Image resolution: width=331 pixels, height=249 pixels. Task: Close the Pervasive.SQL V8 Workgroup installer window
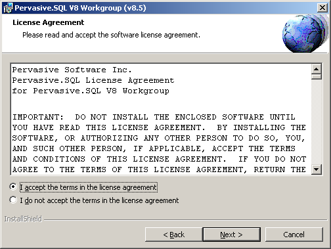[x=322, y=8]
